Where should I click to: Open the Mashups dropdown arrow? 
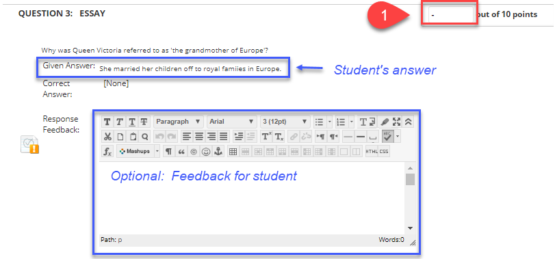point(157,151)
